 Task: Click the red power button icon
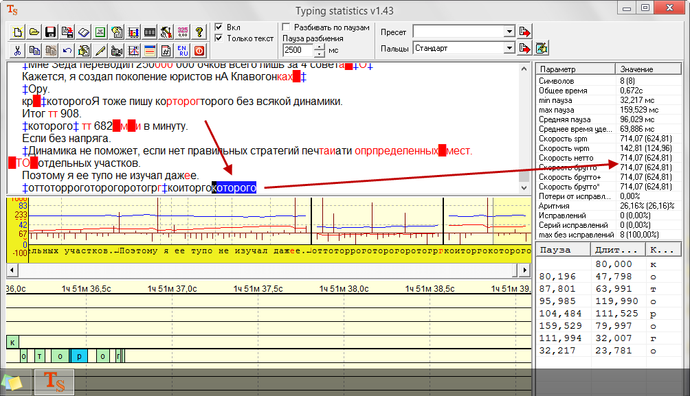tap(199, 50)
